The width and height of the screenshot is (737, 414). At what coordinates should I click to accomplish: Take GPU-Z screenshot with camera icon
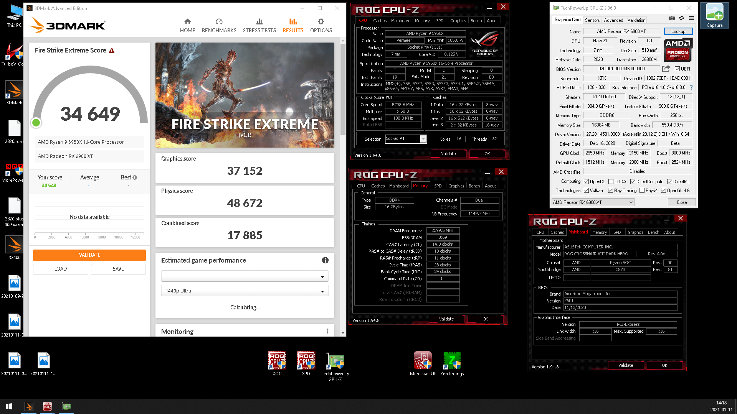(671, 18)
